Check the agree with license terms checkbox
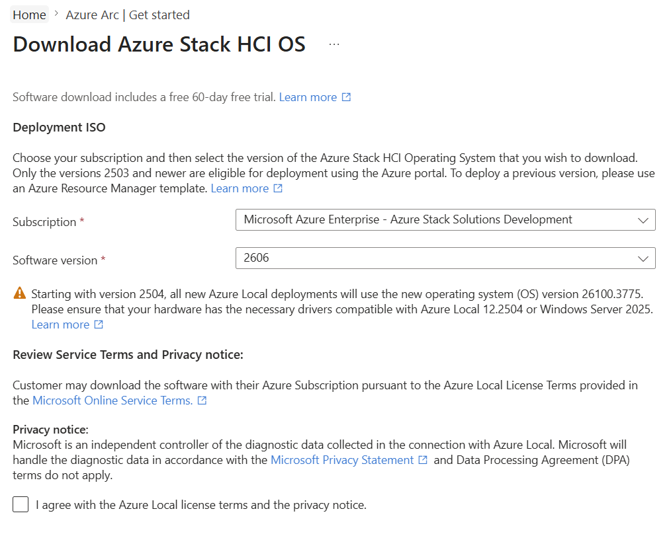The width and height of the screenshot is (671, 538). (x=21, y=504)
